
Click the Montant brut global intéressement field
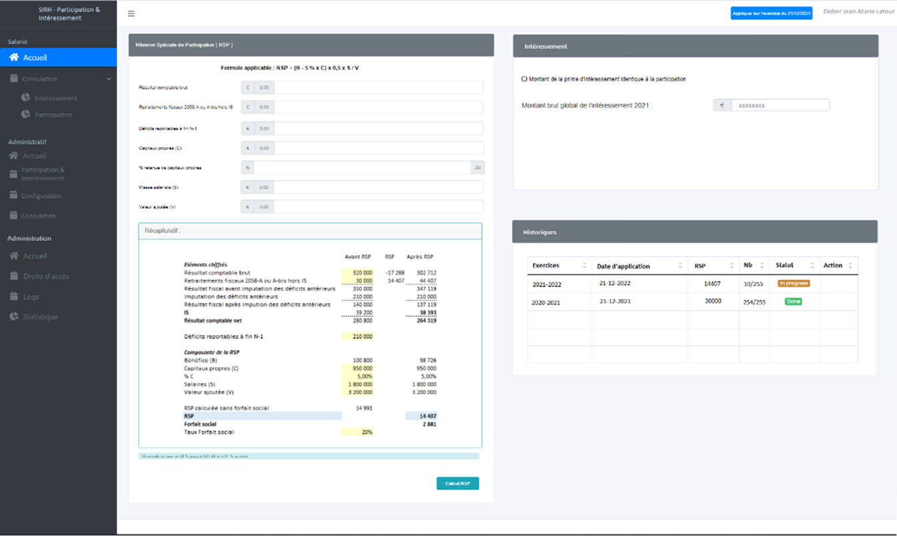pos(780,105)
